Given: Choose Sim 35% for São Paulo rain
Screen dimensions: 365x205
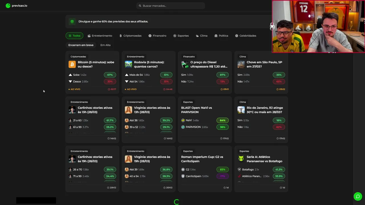Looking at the screenshot, I should [279, 75].
